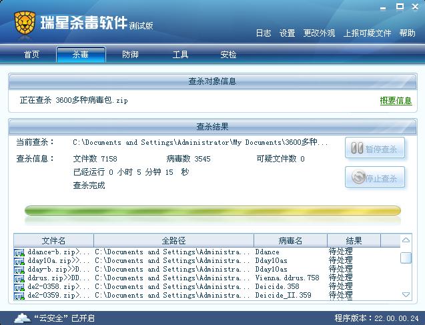Click the pause icon on 暂停查杀 button
The image size is (425, 325).
(x=357, y=148)
